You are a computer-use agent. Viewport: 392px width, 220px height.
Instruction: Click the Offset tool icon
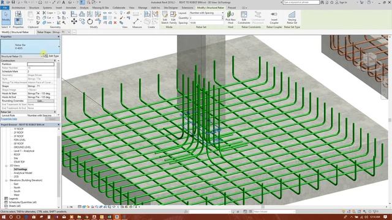(82, 14)
